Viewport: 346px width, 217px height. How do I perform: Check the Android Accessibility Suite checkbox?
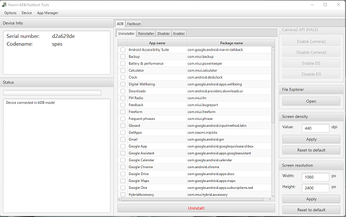pyautogui.click(x=123, y=50)
